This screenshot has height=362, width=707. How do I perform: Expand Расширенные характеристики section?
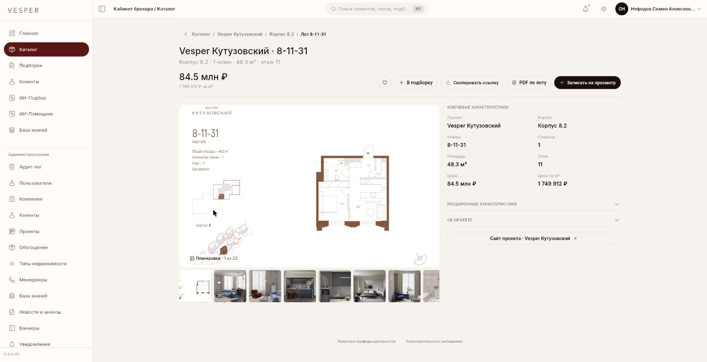click(534, 204)
